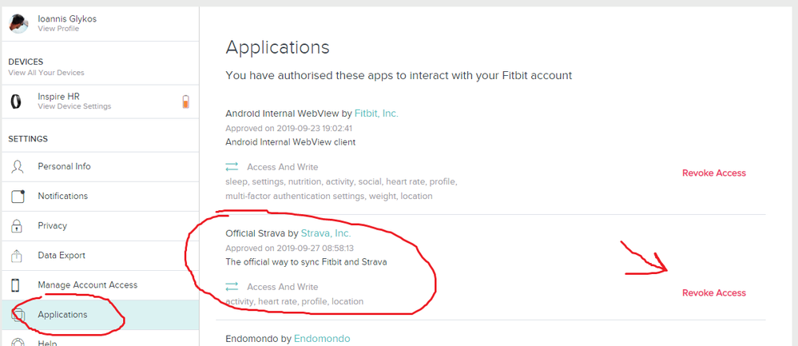Click the Manage Account Access phone icon
Image resolution: width=798 pixels, height=346 pixels.
18,285
